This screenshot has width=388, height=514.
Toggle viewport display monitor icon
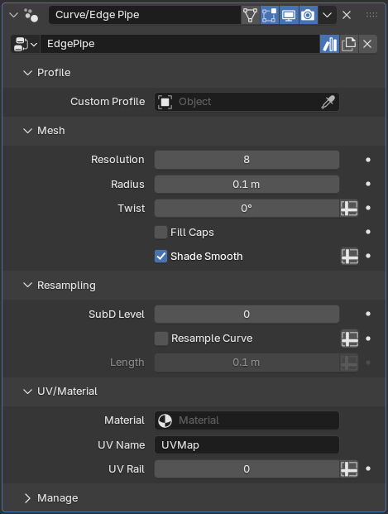pyautogui.click(x=289, y=15)
